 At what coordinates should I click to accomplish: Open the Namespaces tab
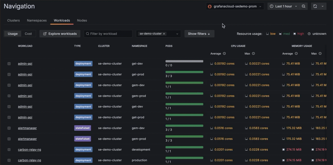pyautogui.click(x=37, y=20)
